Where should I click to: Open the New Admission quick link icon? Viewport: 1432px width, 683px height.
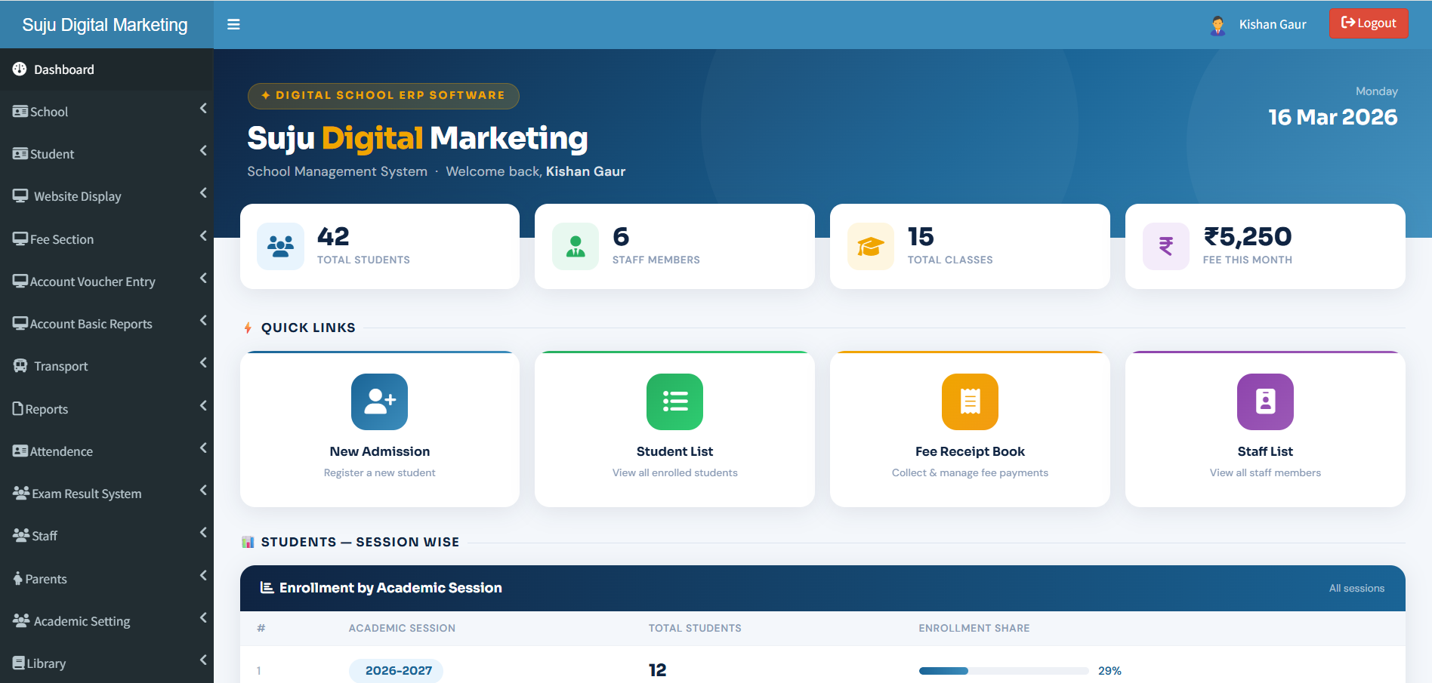379,401
